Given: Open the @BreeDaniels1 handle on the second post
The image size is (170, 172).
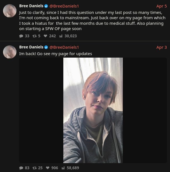Looking at the screenshot, I should pos(64,47).
